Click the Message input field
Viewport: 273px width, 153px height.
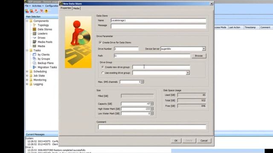[158, 26]
